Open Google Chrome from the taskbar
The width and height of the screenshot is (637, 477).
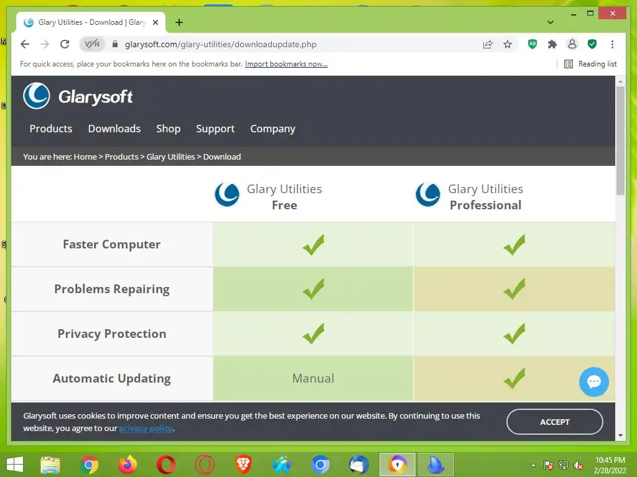[x=89, y=465]
